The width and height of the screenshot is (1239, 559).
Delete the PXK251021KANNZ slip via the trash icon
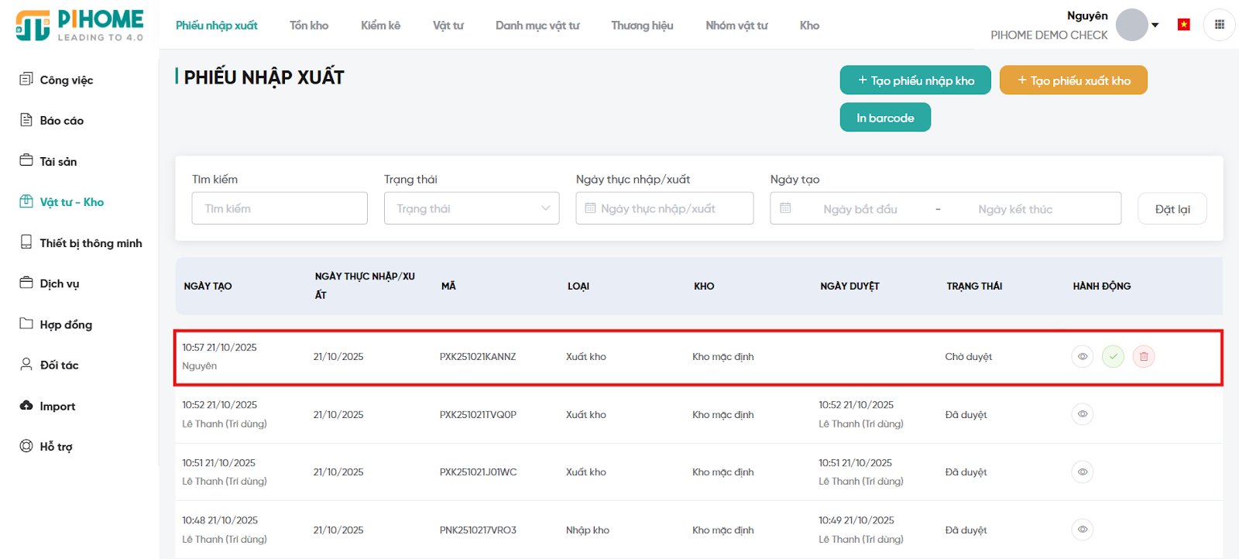pos(1144,357)
